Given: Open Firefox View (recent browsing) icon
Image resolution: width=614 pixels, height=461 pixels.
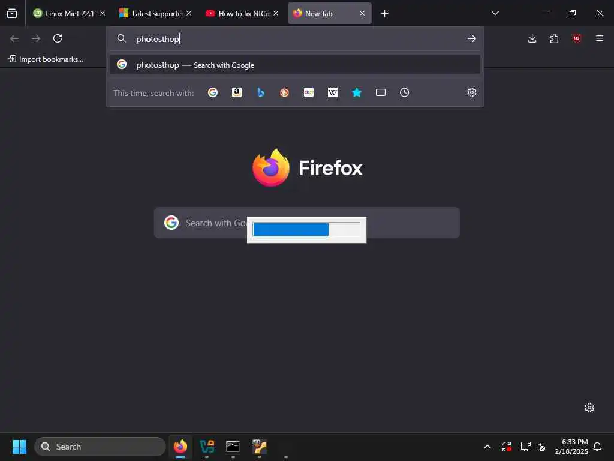Looking at the screenshot, I should [x=12, y=13].
